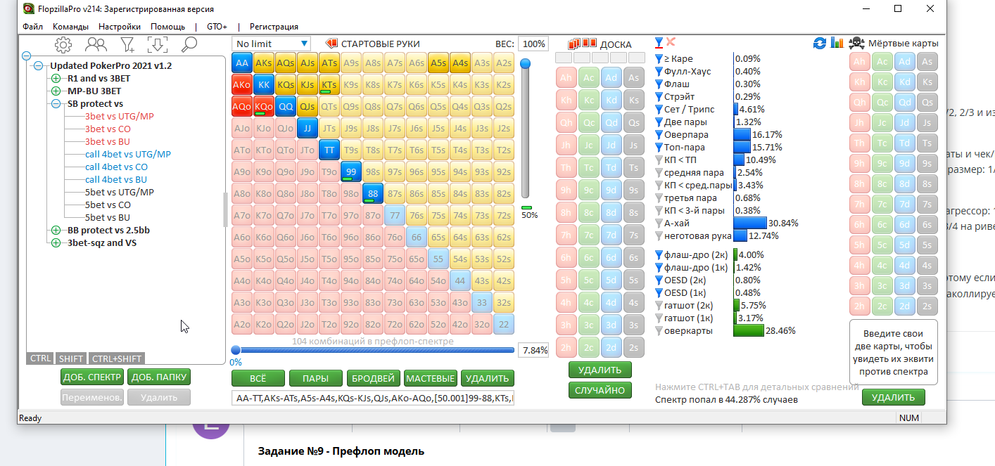Mark As as a dead card
This screenshot has width=995, height=466.
click(x=927, y=62)
